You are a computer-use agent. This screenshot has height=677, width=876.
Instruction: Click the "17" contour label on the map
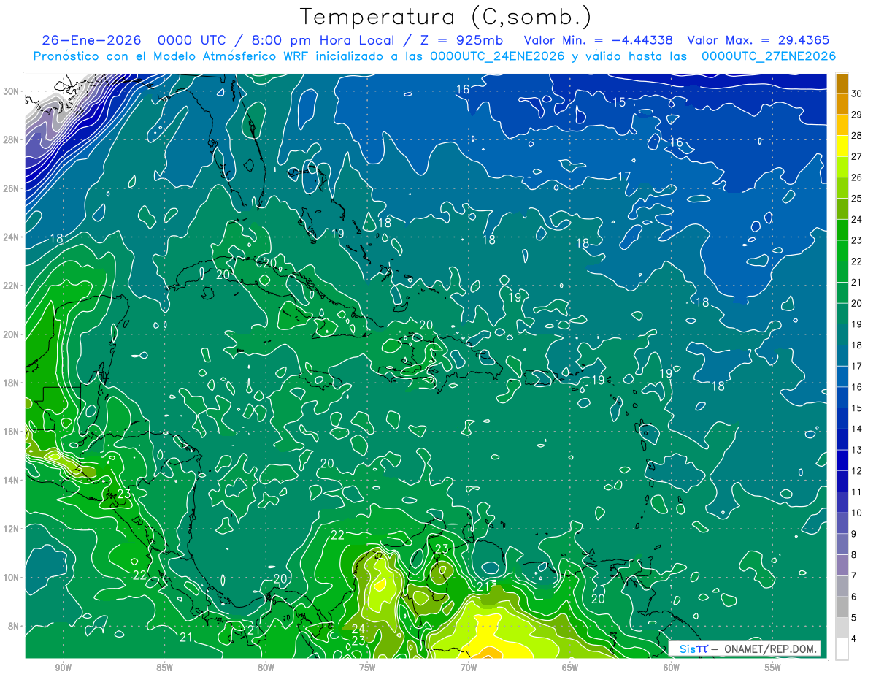pyautogui.click(x=624, y=176)
